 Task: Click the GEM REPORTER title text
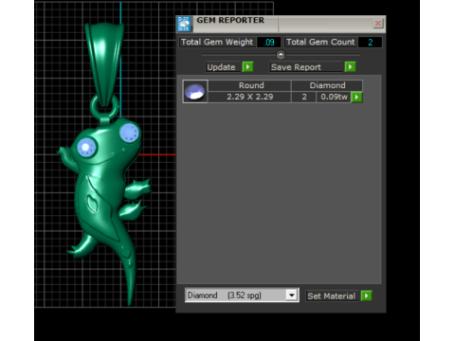point(230,20)
